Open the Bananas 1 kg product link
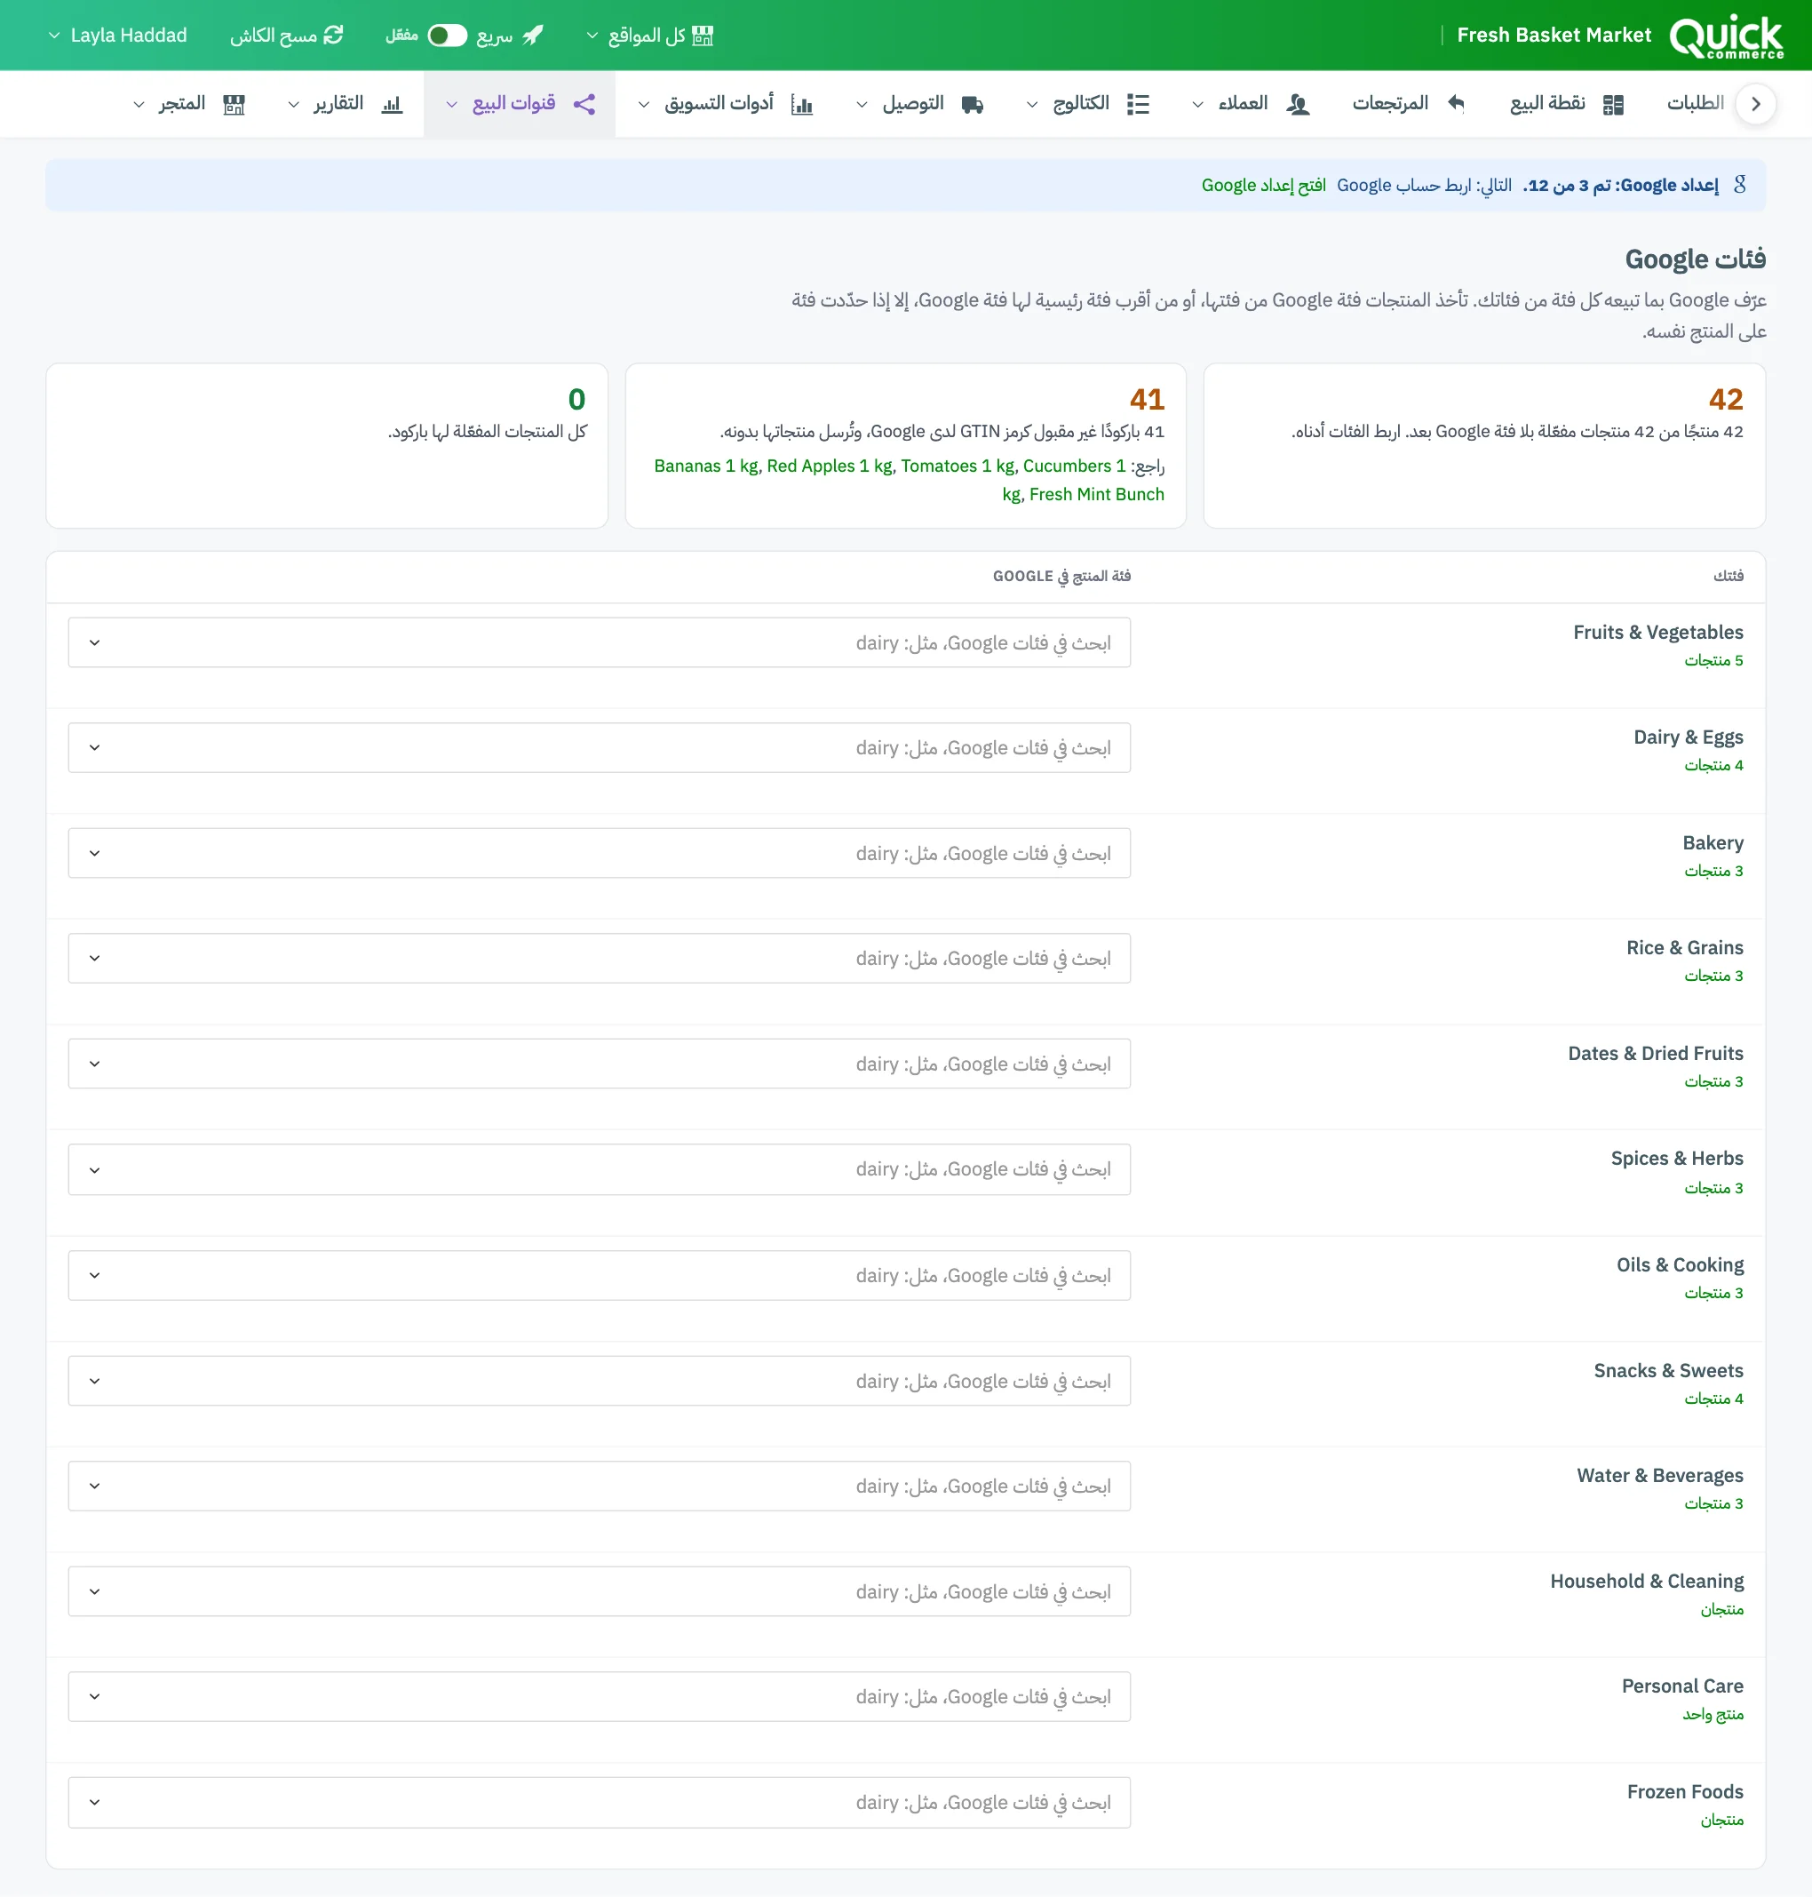The height and width of the screenshot is (1897, 1812). (706, 466)
